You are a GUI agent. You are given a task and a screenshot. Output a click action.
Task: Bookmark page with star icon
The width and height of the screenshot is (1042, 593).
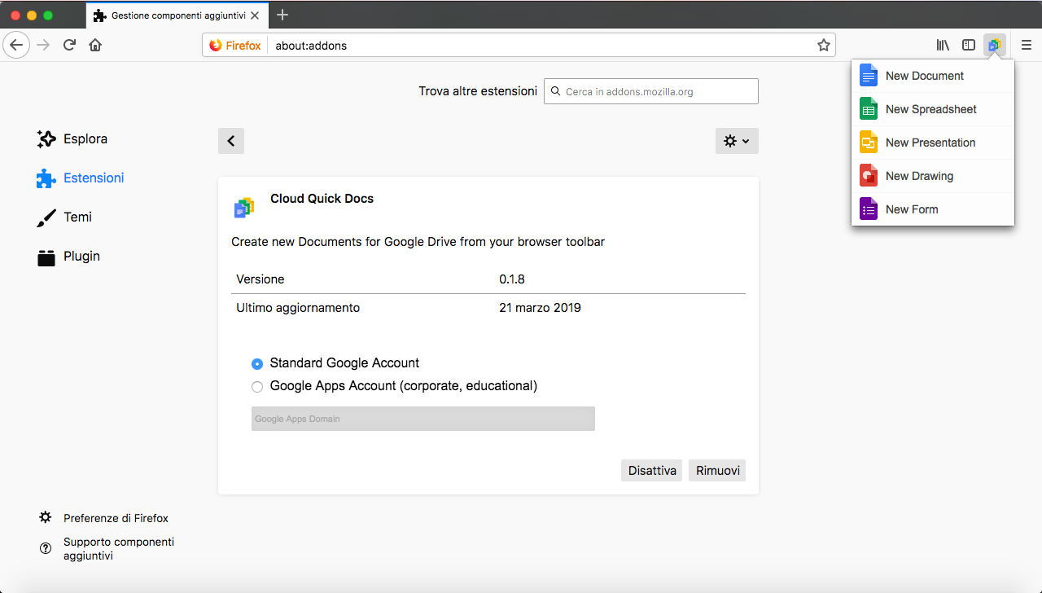point(823,46)
